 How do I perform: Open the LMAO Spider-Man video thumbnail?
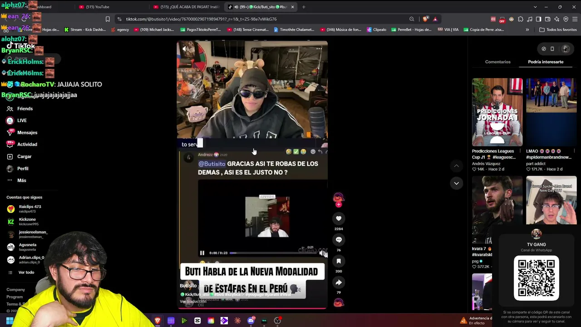point(551,112)
